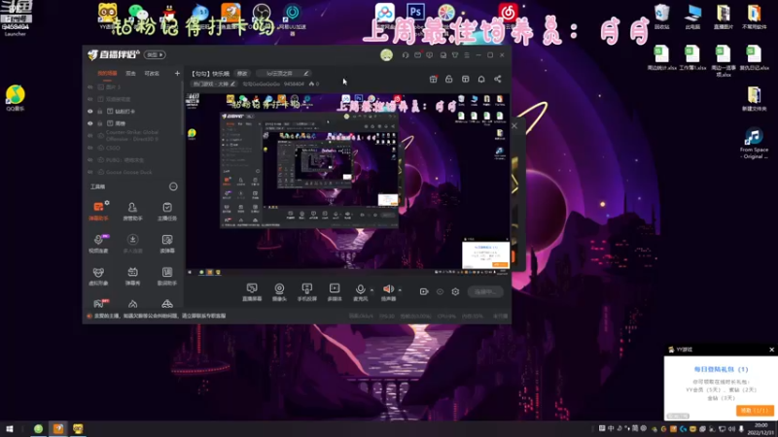The height and width of the screenshot is (437, 778).
Task: Close the YY游戏 popup
Action: [x=771, y=350]
